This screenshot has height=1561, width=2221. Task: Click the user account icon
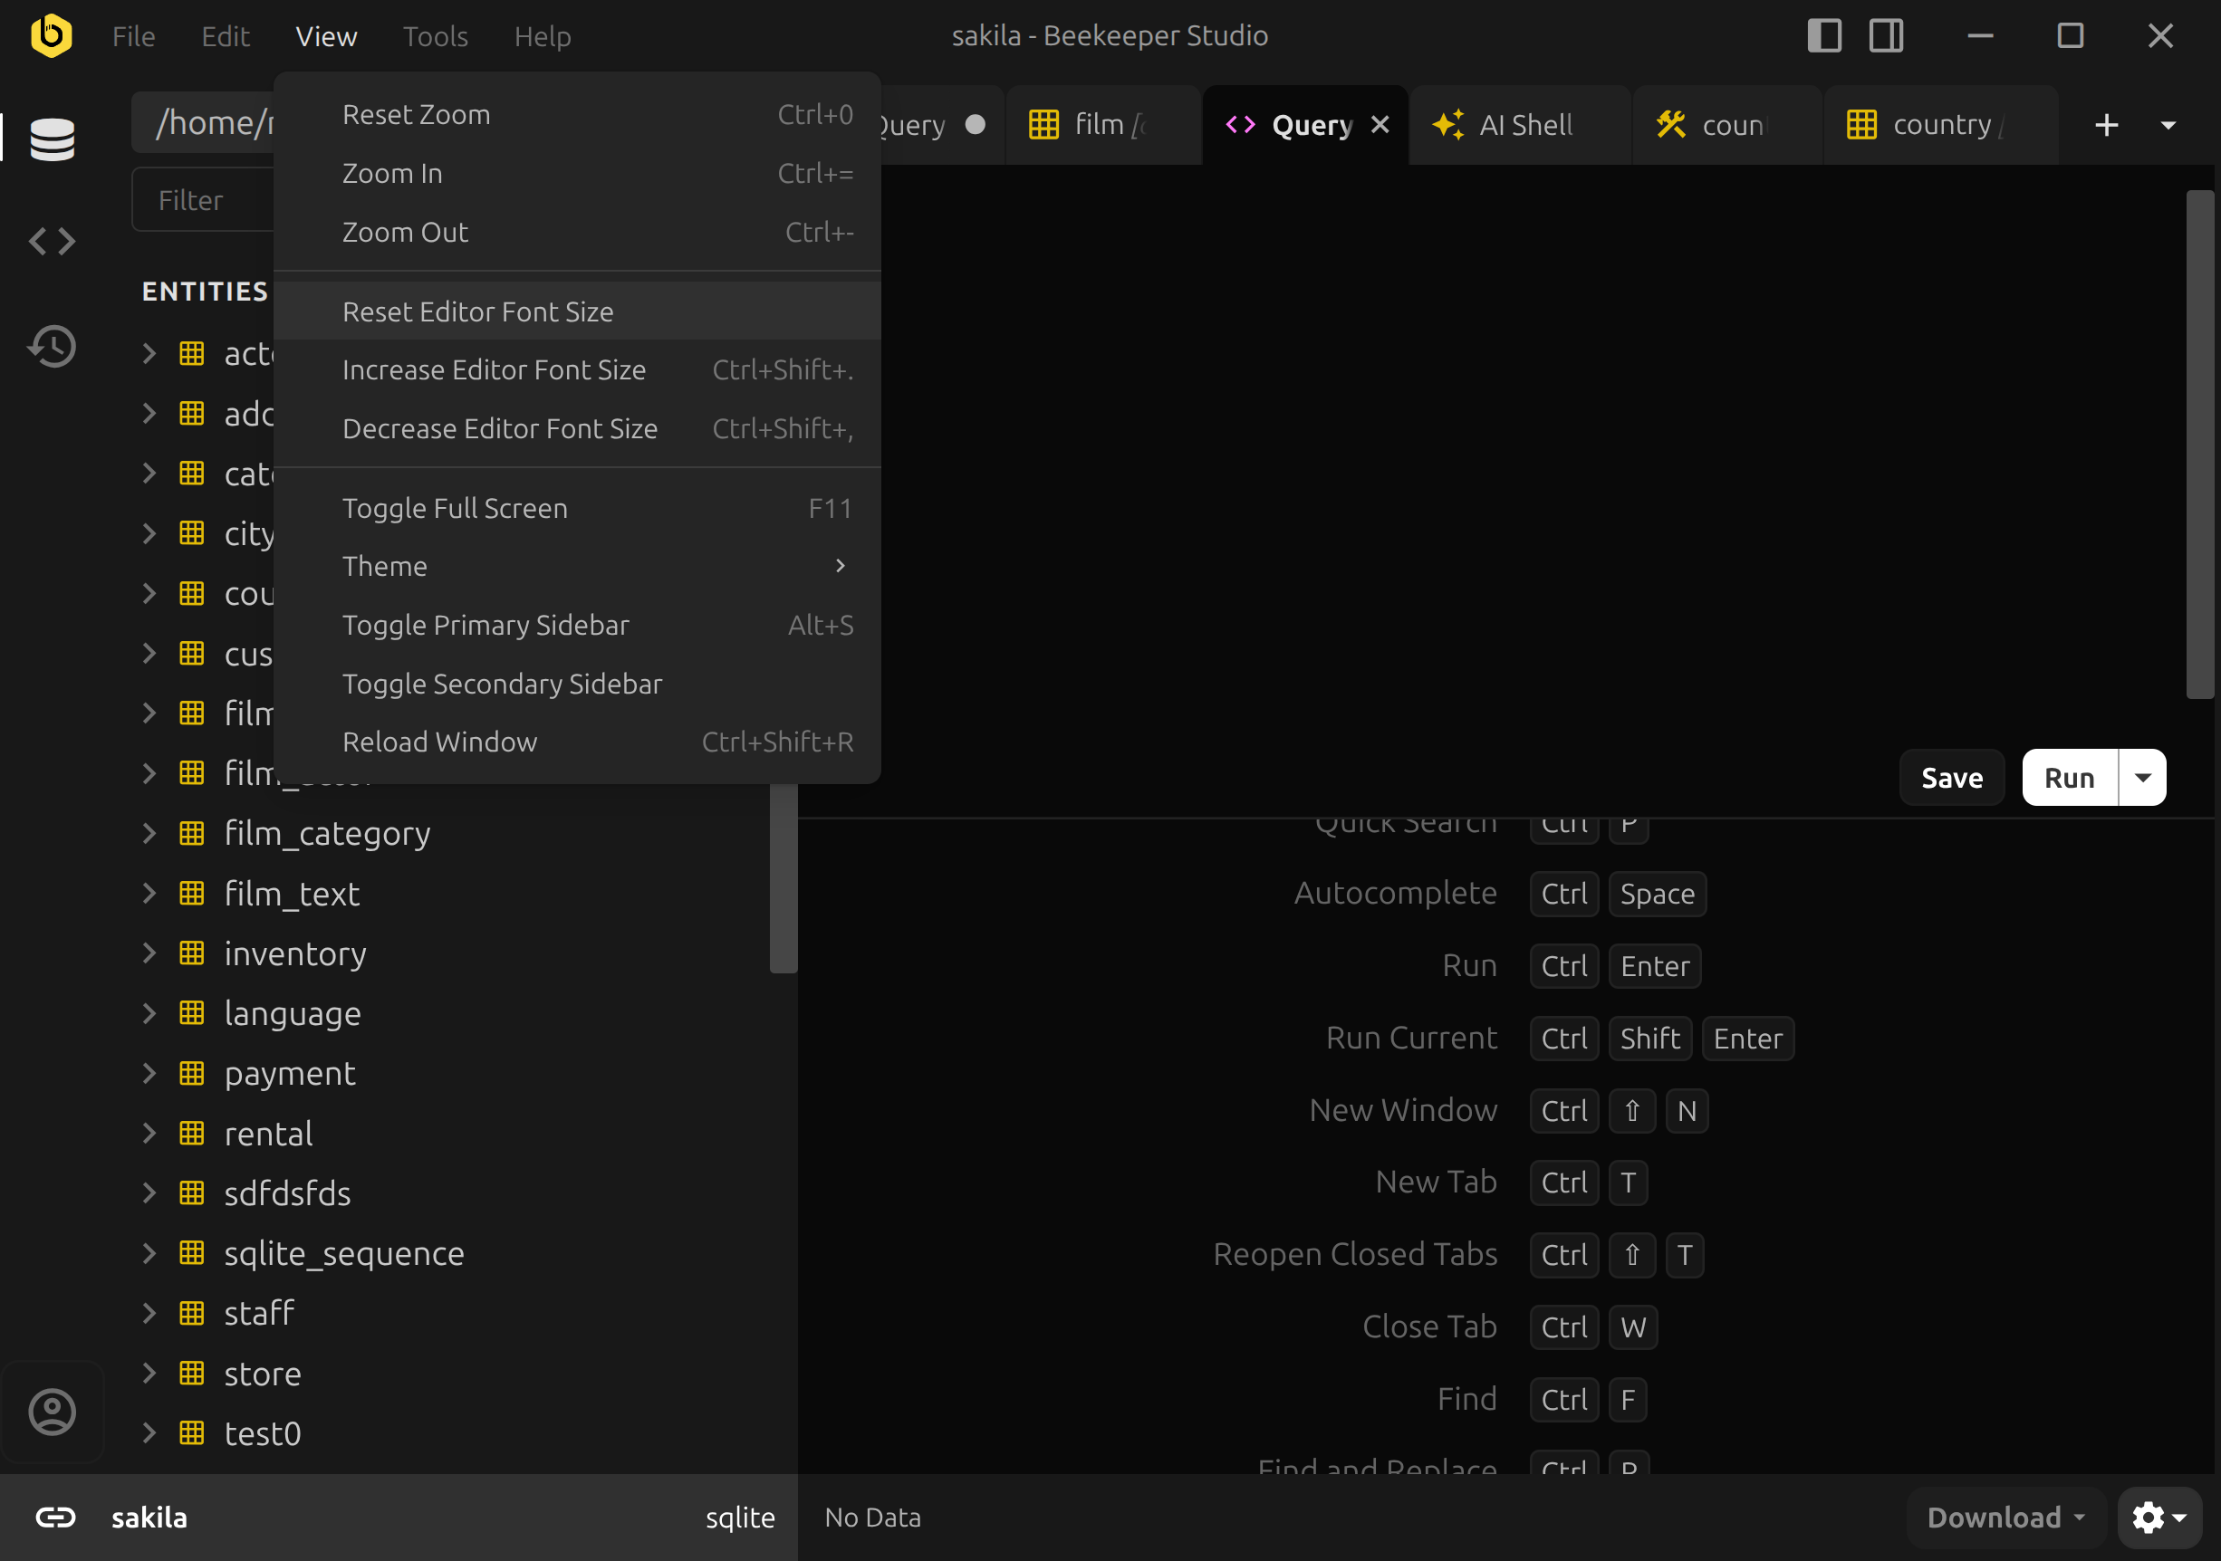click(x=53, y=1413)
